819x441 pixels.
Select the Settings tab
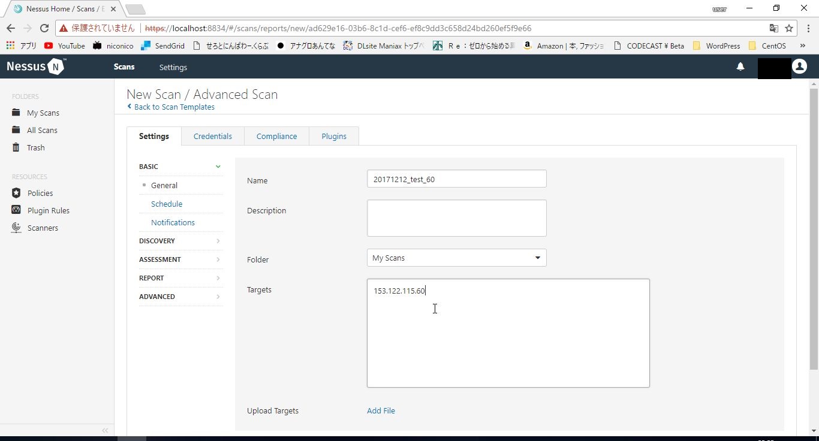pos(154,136)
